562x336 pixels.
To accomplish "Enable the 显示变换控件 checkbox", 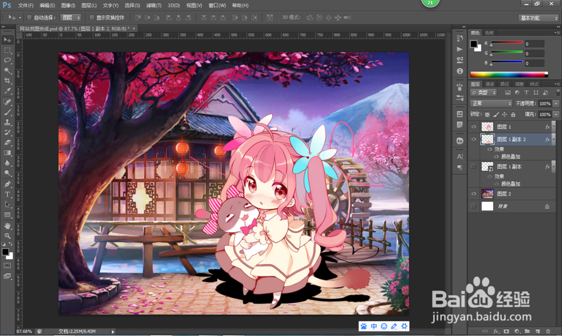I will click(92, 17).
